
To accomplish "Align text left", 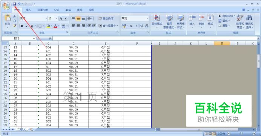I will pyautogui.click(x=73, y=26).
